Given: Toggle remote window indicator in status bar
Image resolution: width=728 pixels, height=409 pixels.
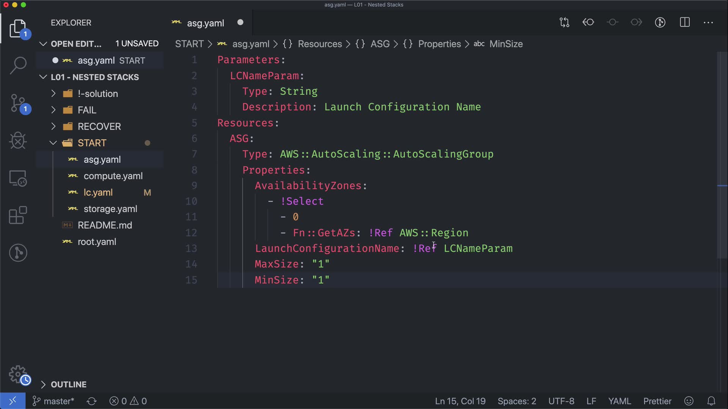Looking at the screenshot, I should click(x=13, y=401).
